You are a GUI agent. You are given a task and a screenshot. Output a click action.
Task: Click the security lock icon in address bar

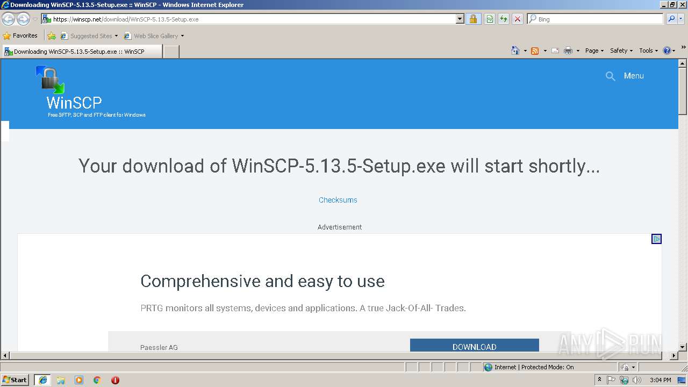point(474,19)
